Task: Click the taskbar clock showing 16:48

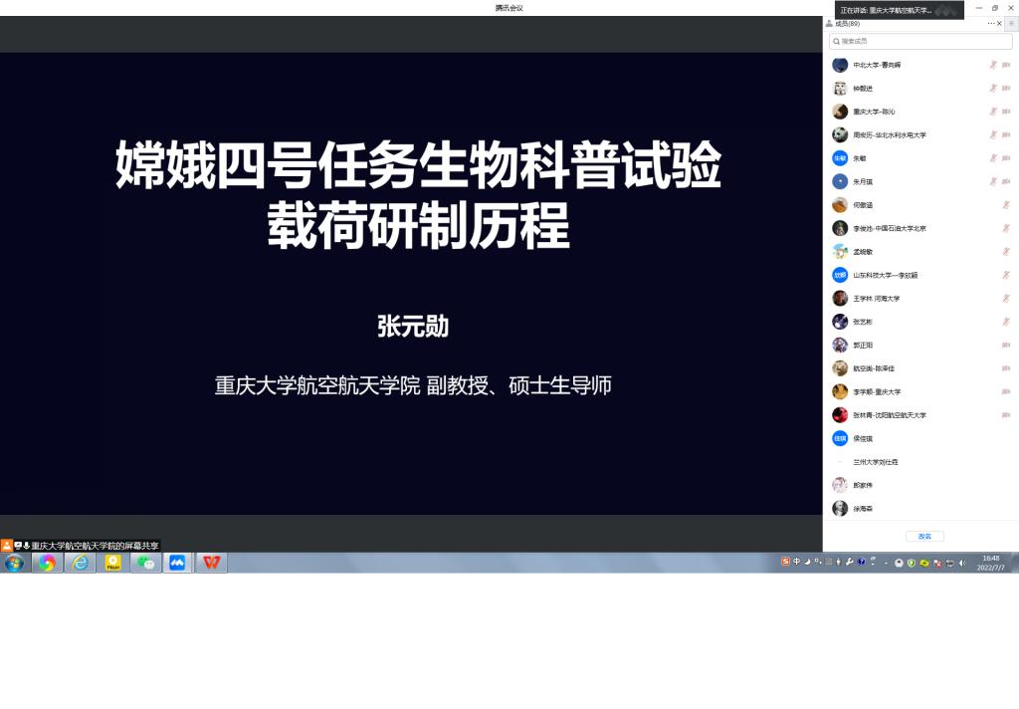Action: pyautogui.click(x=991, y=563)
